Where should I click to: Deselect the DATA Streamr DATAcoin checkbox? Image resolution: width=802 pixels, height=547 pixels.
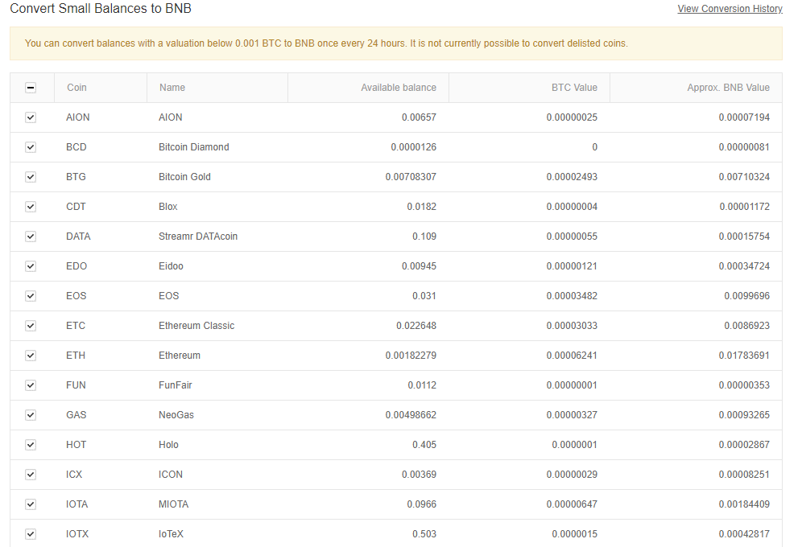pos(31,236)
